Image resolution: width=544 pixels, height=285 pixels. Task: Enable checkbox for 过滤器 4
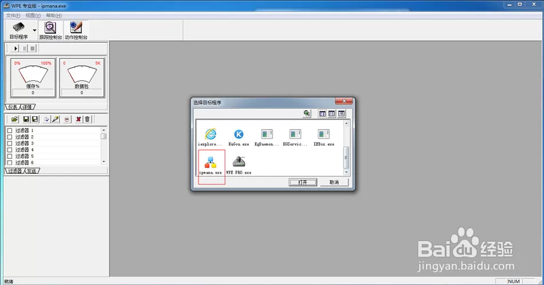coord(10,150)
